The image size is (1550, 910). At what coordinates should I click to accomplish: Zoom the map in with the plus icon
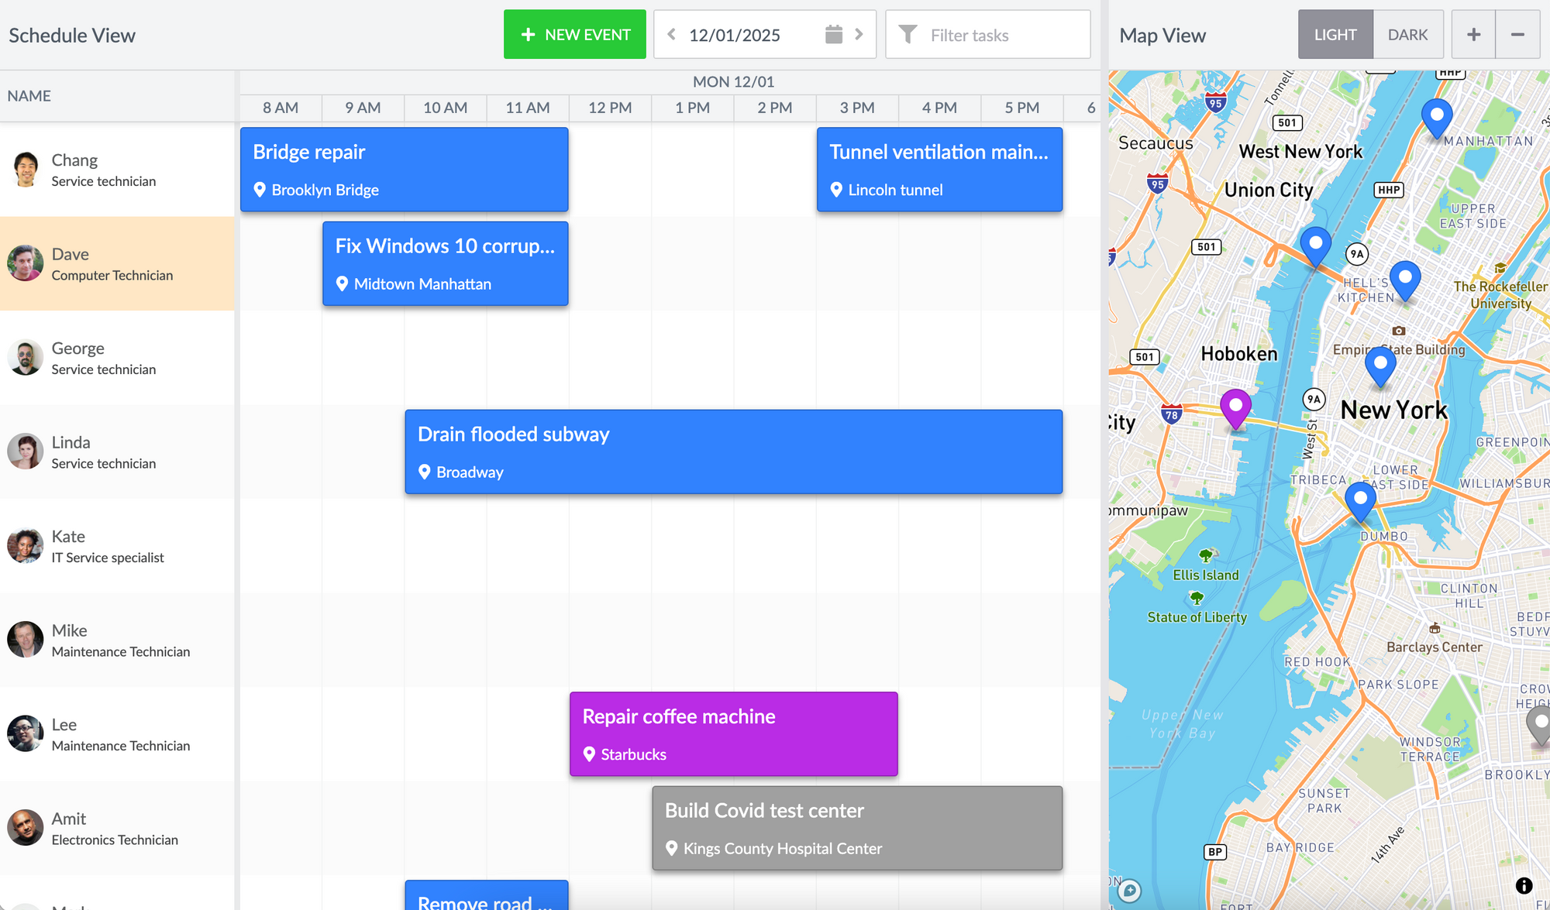tap(1472, 34)
